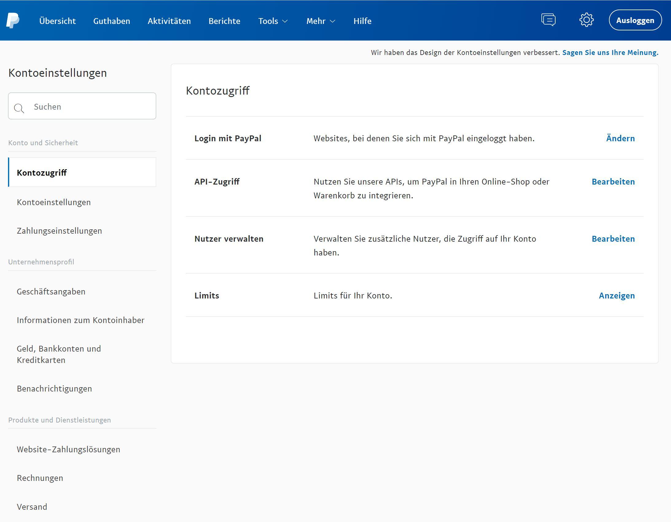The image size is (671, 522).
Task: Open Berichte in top navigation
Action: [x=224, y=21]
